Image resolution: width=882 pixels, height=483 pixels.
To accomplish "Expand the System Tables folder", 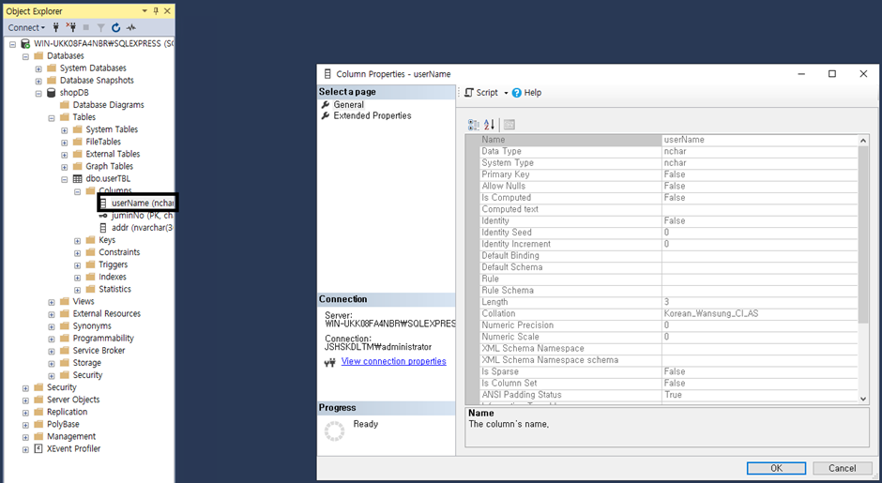I will click(64, 130).
